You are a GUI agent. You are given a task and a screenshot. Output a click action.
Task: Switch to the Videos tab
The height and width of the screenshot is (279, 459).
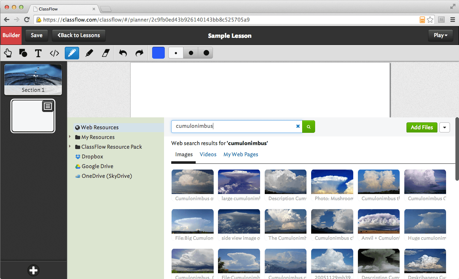208,154
